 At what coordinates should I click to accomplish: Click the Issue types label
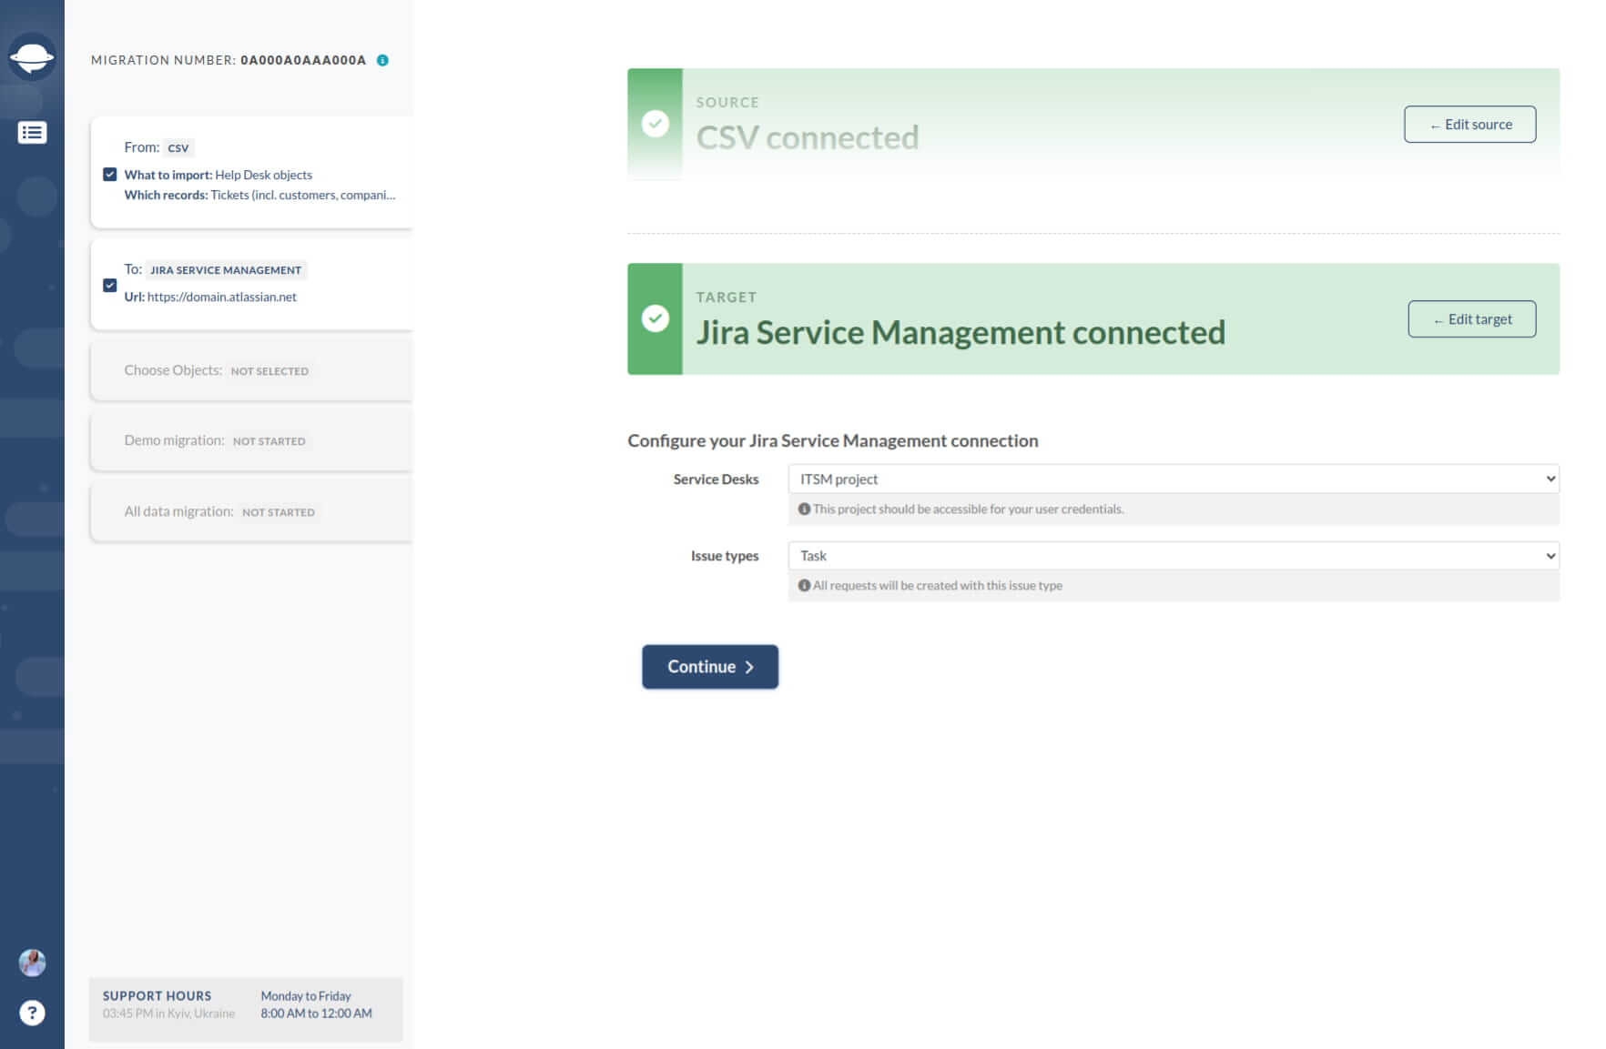pyautogui.click(x=725, y=556)
